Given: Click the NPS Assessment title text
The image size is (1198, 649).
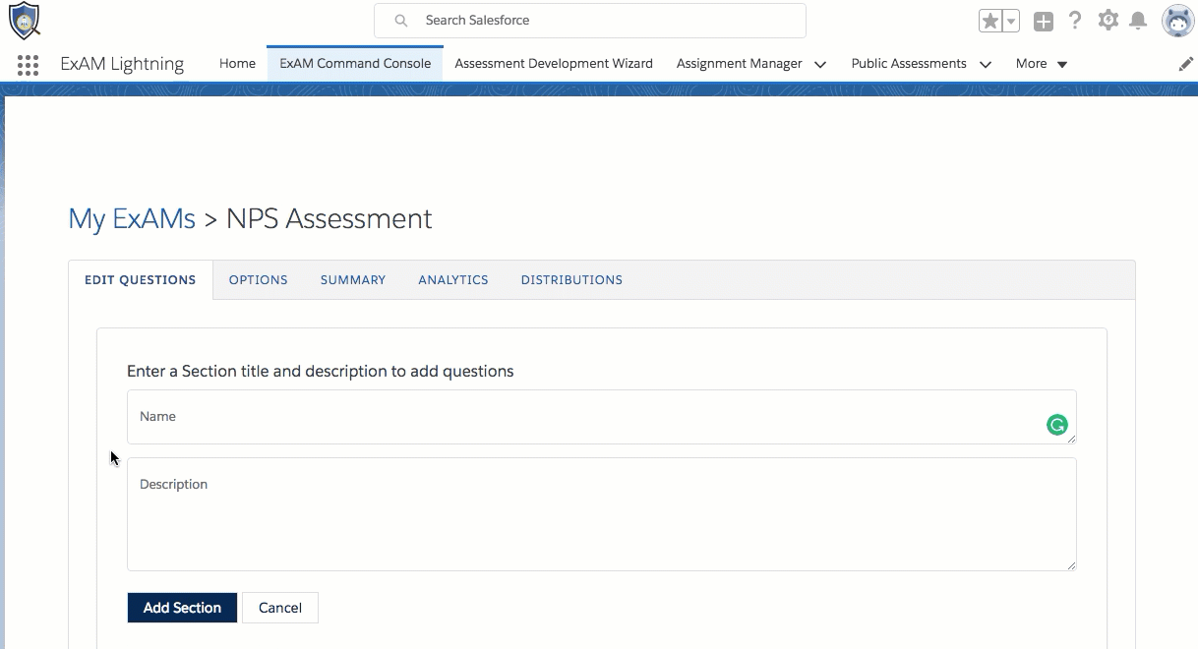Looking at the screenshot, I should [x=329, y=218].
